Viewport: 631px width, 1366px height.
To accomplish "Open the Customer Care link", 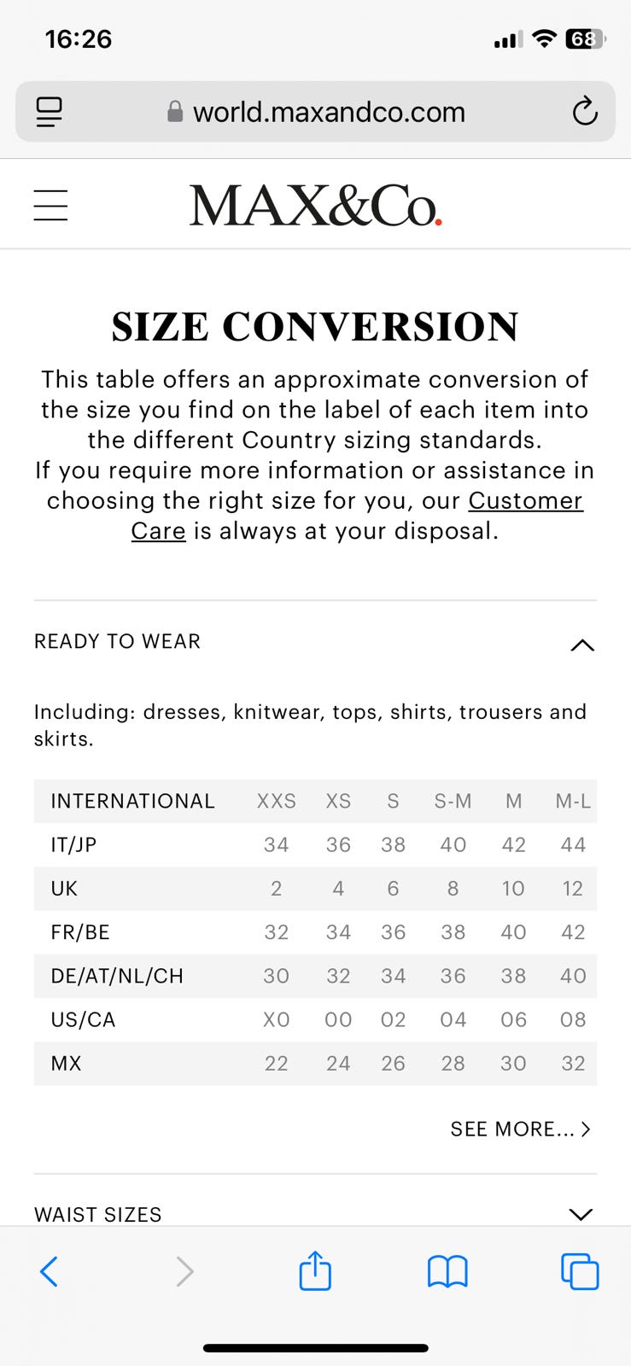I will 524,500.
